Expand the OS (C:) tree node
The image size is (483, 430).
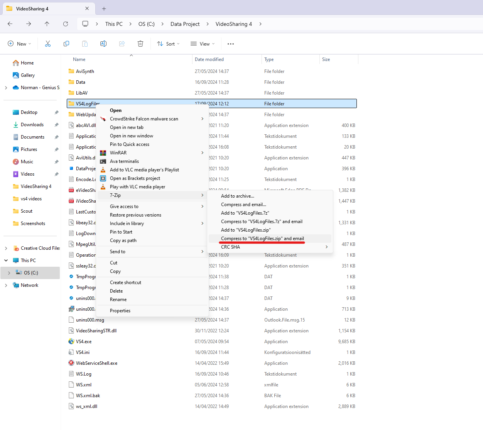(9, 273)
